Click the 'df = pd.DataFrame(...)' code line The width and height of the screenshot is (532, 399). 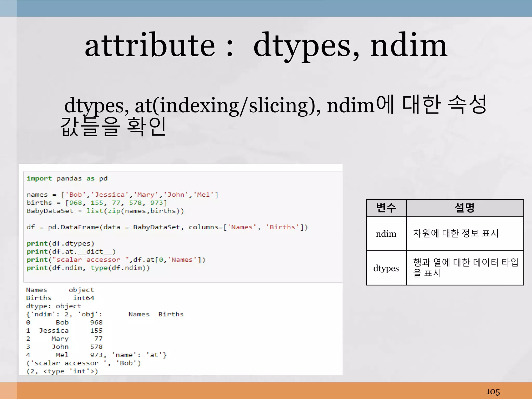coord(167,227)
